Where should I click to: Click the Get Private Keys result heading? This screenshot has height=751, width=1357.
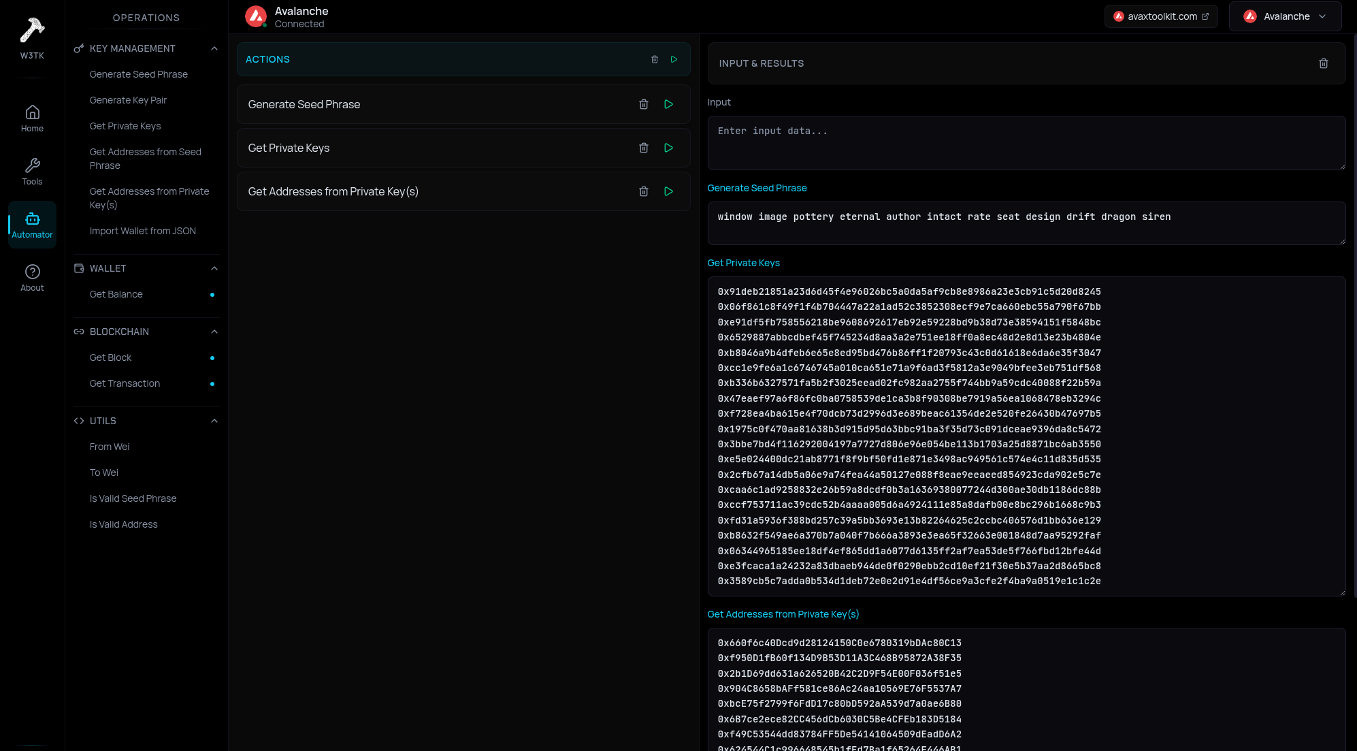coord(743,263)
